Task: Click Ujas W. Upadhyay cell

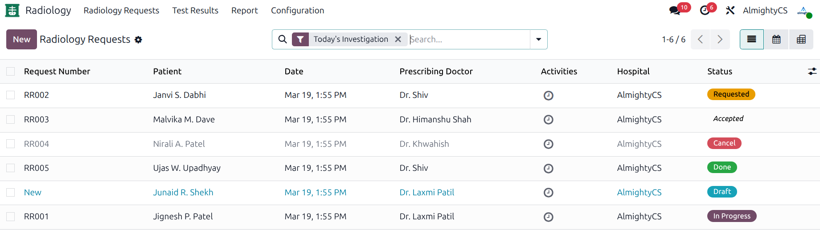Action: click(x=187, y=168)
